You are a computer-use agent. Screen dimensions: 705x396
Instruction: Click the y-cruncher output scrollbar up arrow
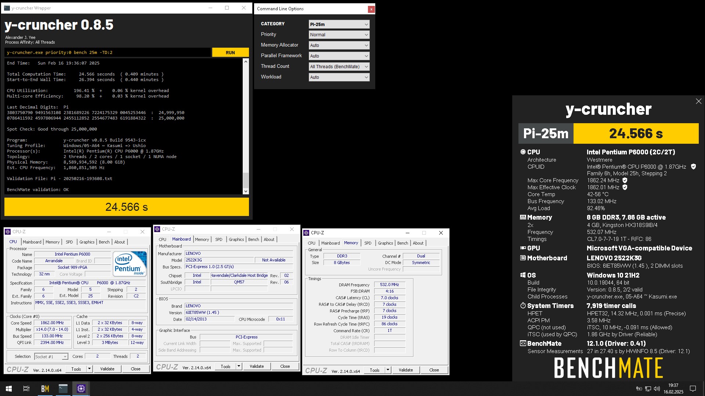pos(246,62)
